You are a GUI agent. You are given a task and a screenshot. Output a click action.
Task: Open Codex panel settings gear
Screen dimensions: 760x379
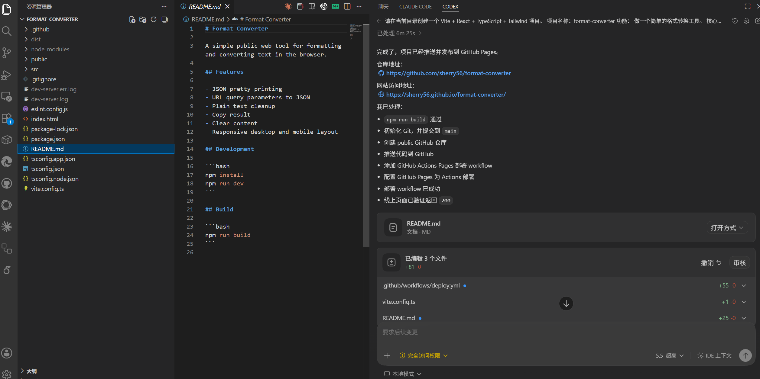click(746, 21)
